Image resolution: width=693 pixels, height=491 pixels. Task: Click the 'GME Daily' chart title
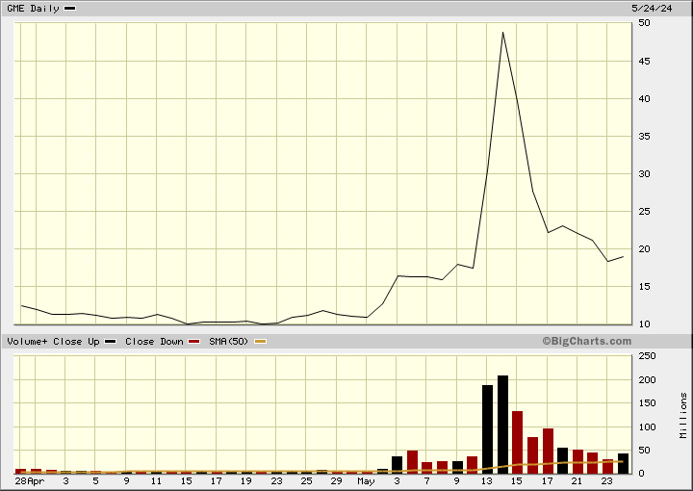tap(33, 9)
